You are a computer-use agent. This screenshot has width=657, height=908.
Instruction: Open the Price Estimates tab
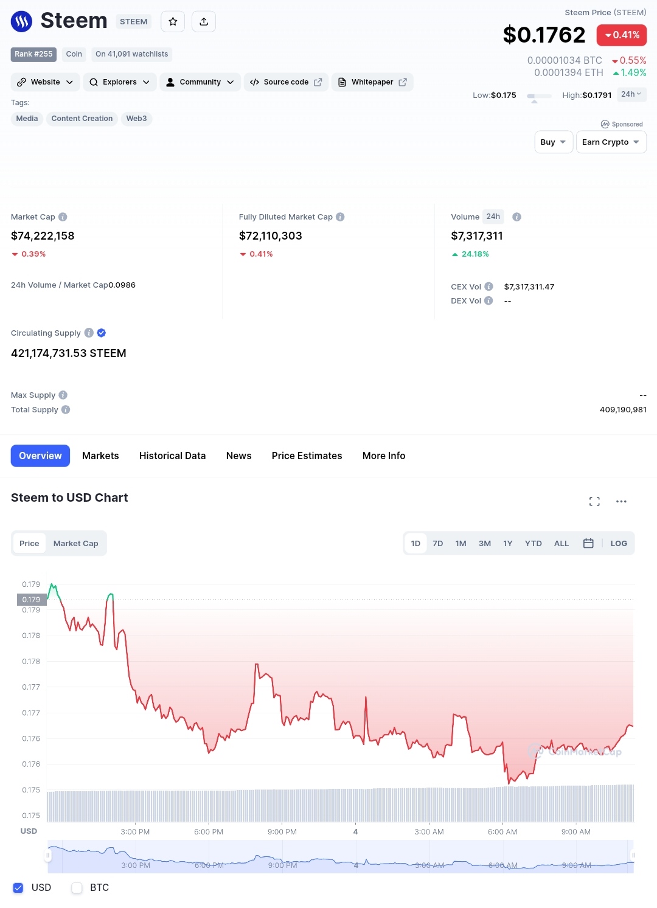point(307,456)
